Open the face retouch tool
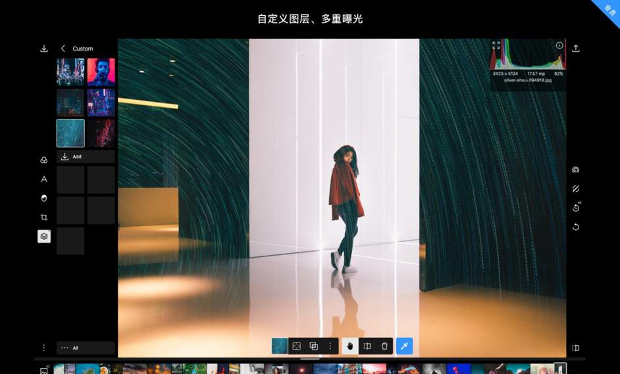The image size is (620, 374). click(44, 198)
